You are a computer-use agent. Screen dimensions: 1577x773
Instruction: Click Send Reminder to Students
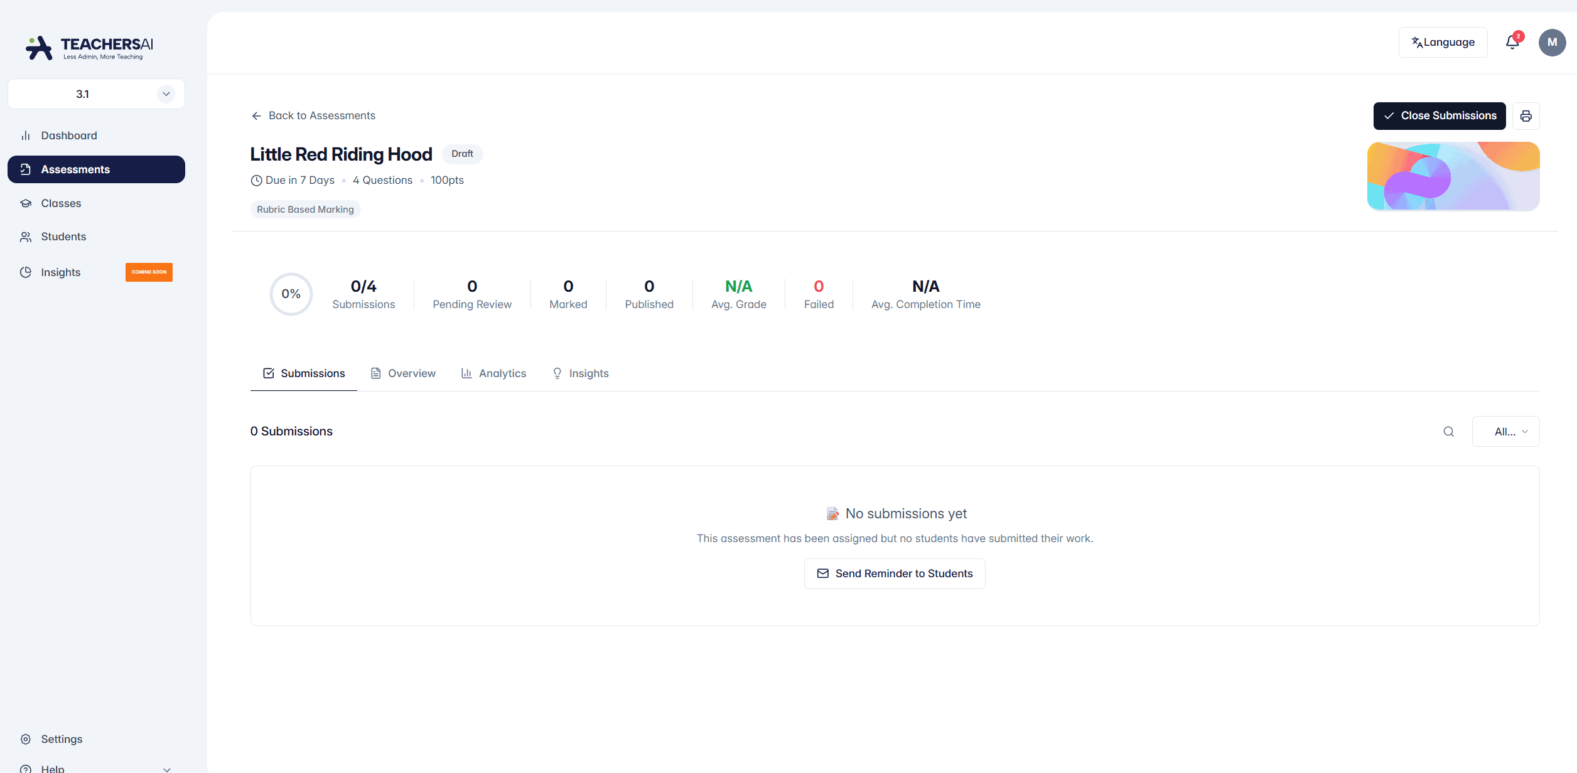click(x=894, y=573)
